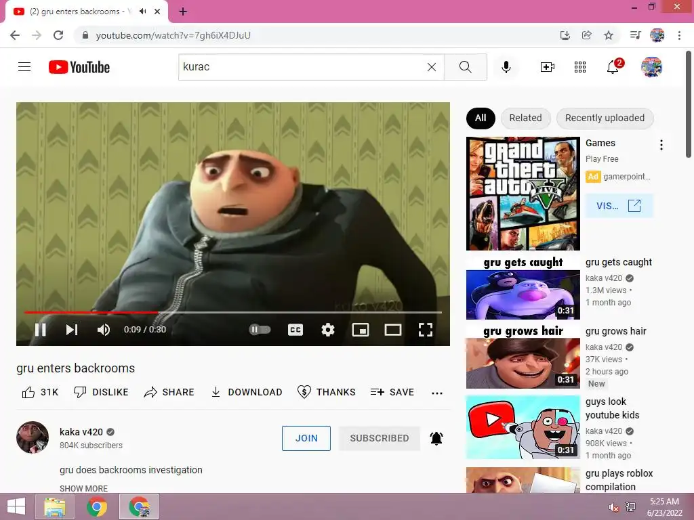
Task: Clear the search box with the X
Action: point(432,67)
